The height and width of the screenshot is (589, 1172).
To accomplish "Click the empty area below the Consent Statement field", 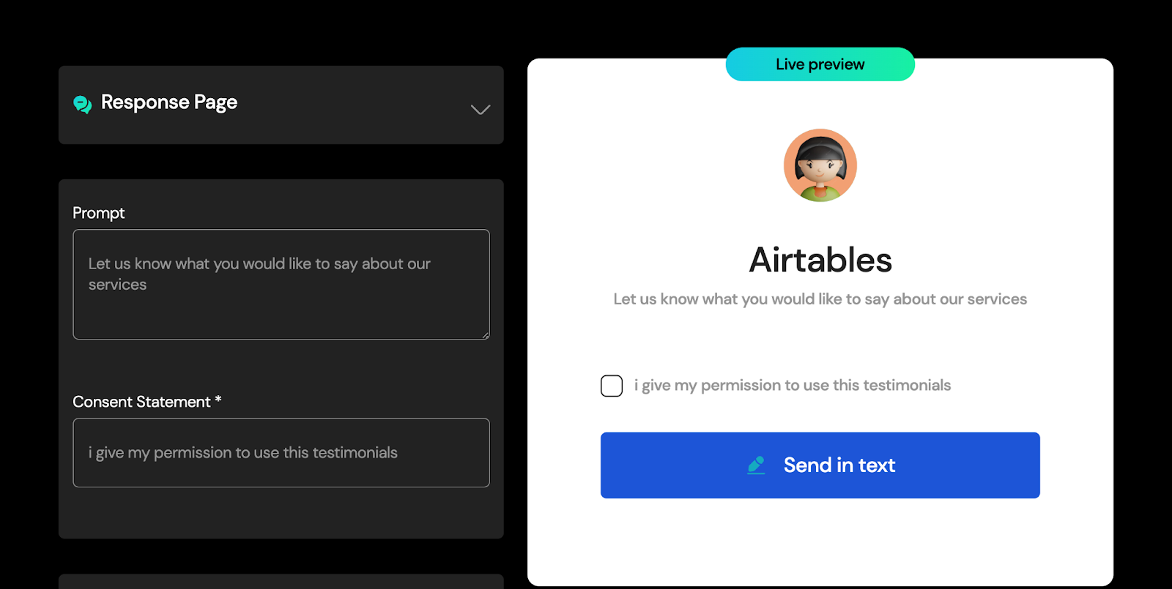I will (281, 512).
